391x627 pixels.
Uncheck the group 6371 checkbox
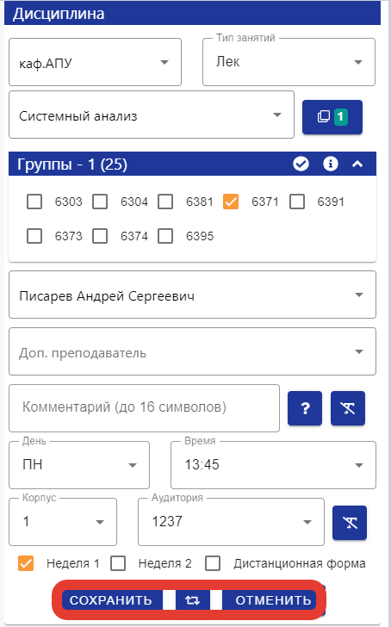point(231,202)
